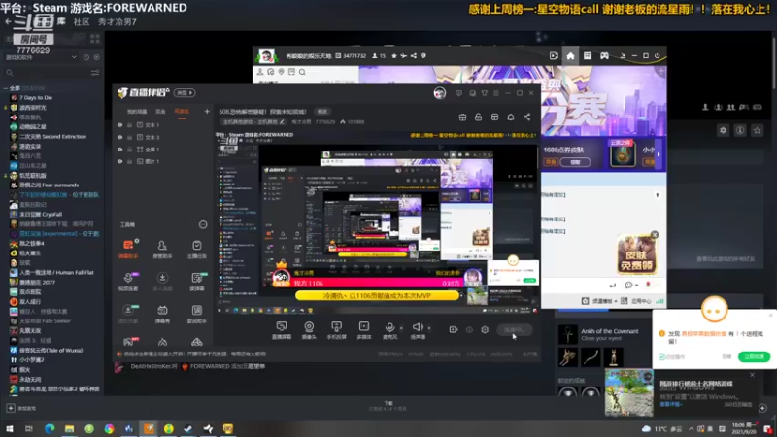Toggle lock on 文本 1 layer
The width and height of the screenshot is (777, 437).
130,125
